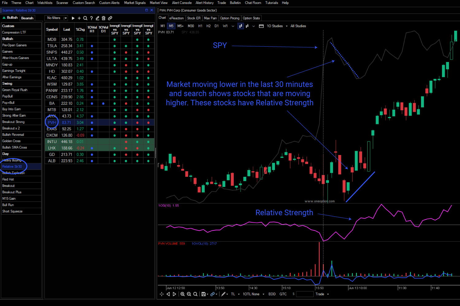Click the link chain icon in scanner toolbar
This screenshot has height=306, width=460.
point(110,18)
